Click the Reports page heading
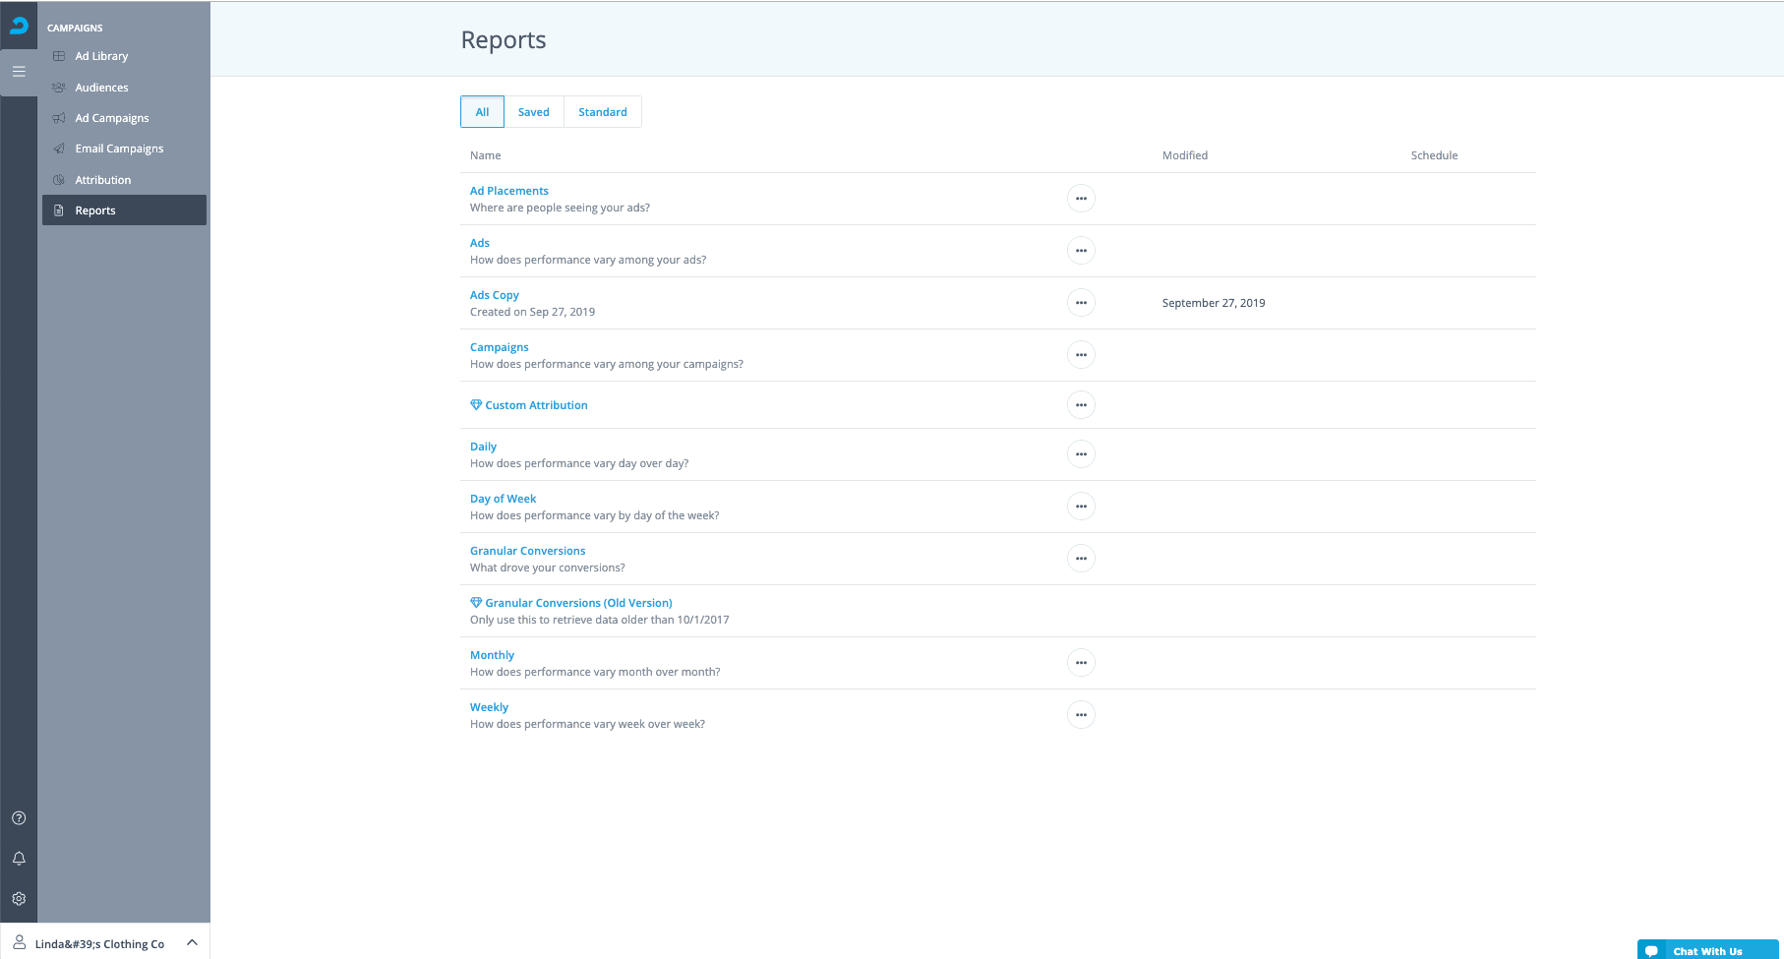This screenshot has height=959, width=1784. click(504, 39)
